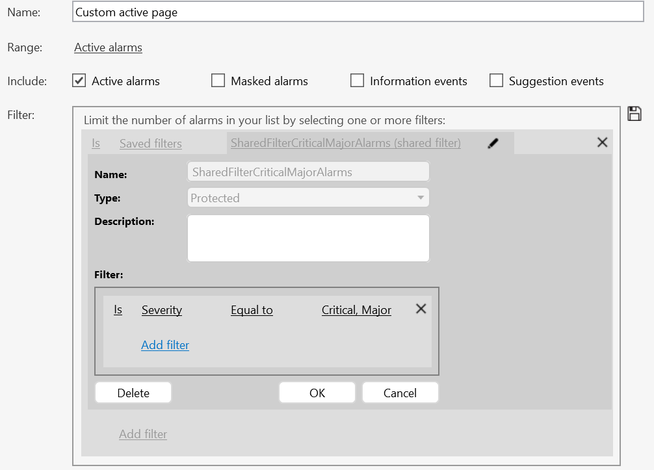
Task: Click into the Description text box
Action: tap(308, 238)
